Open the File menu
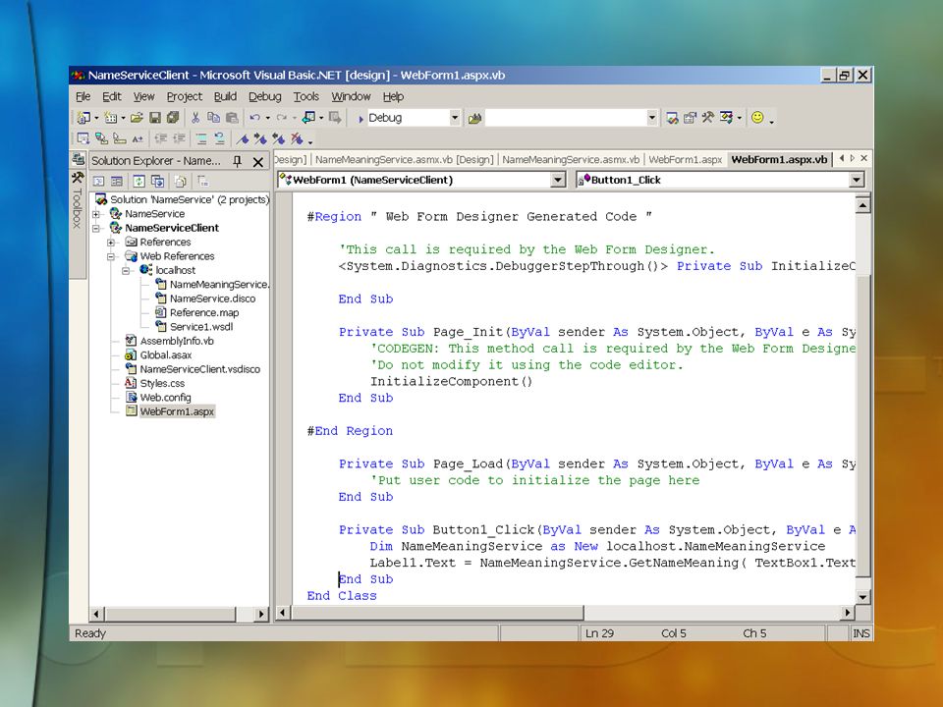The width and height of the screenshot is (943, 707). click(83, 97)
